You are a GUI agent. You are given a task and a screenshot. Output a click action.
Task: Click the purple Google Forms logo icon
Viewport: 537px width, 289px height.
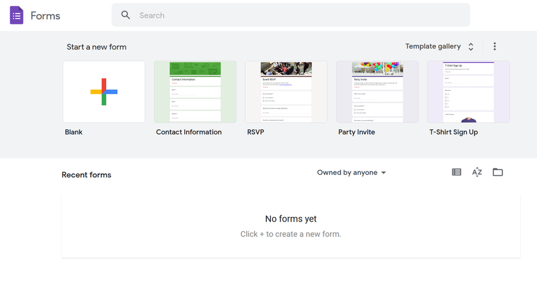point(16,15)
